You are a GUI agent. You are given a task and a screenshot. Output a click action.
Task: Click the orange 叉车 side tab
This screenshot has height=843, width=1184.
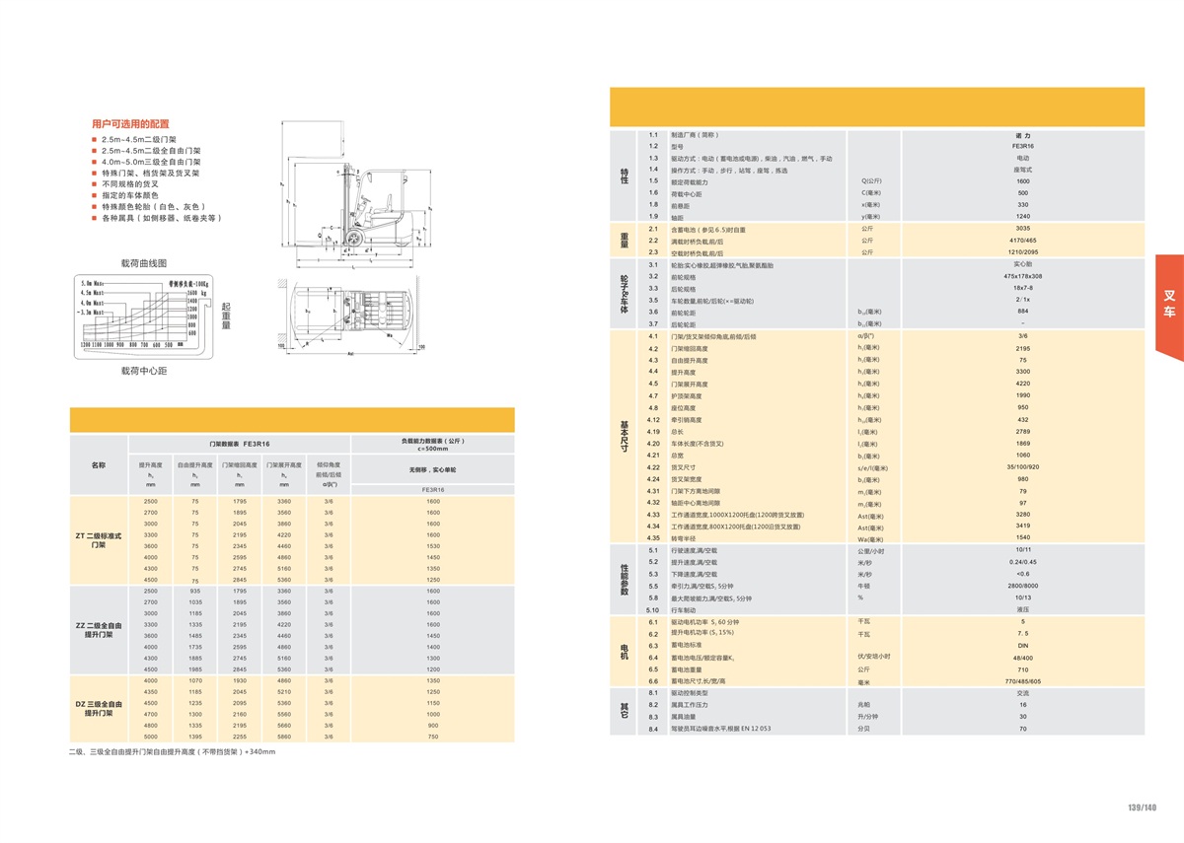tap(1169, 309)
